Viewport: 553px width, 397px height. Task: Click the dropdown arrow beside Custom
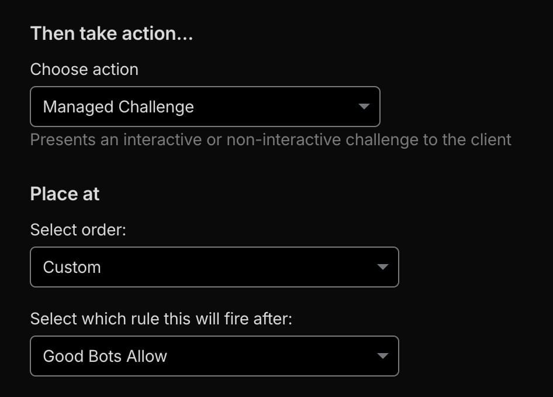pos(382,266)
